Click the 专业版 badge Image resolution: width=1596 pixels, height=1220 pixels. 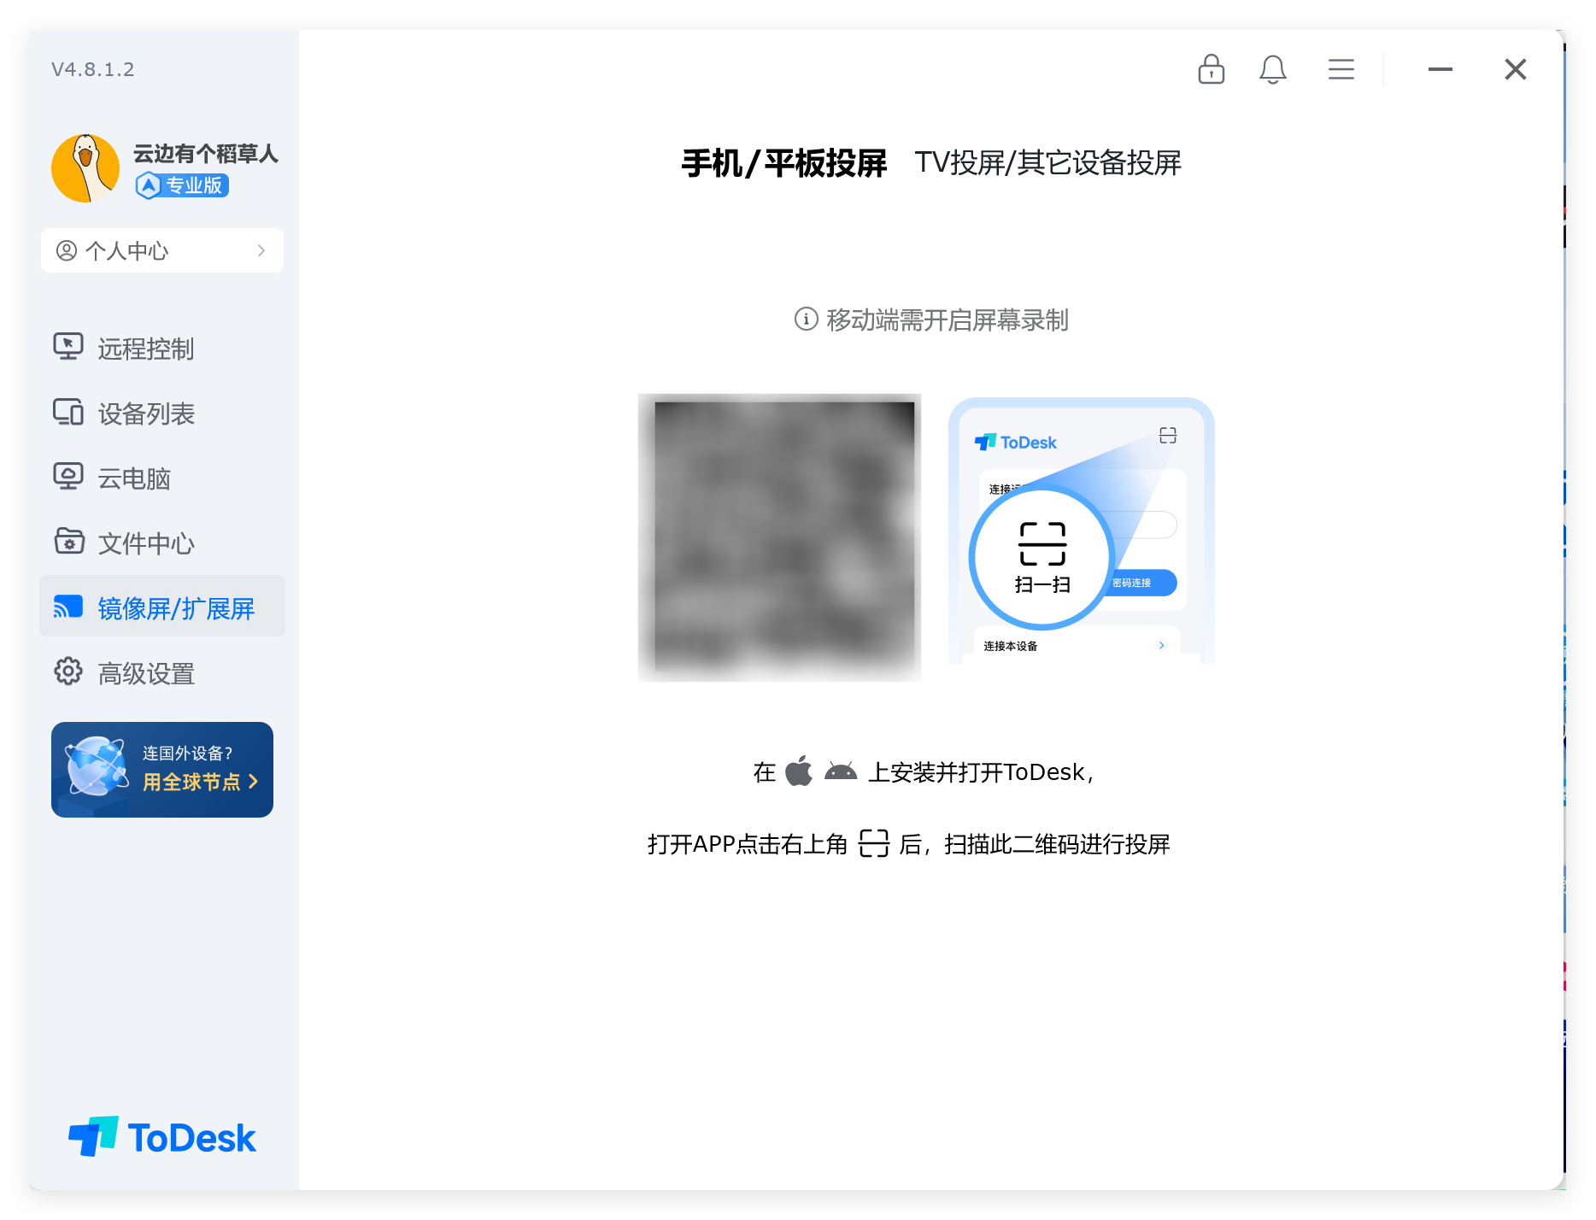click(182, 185)
